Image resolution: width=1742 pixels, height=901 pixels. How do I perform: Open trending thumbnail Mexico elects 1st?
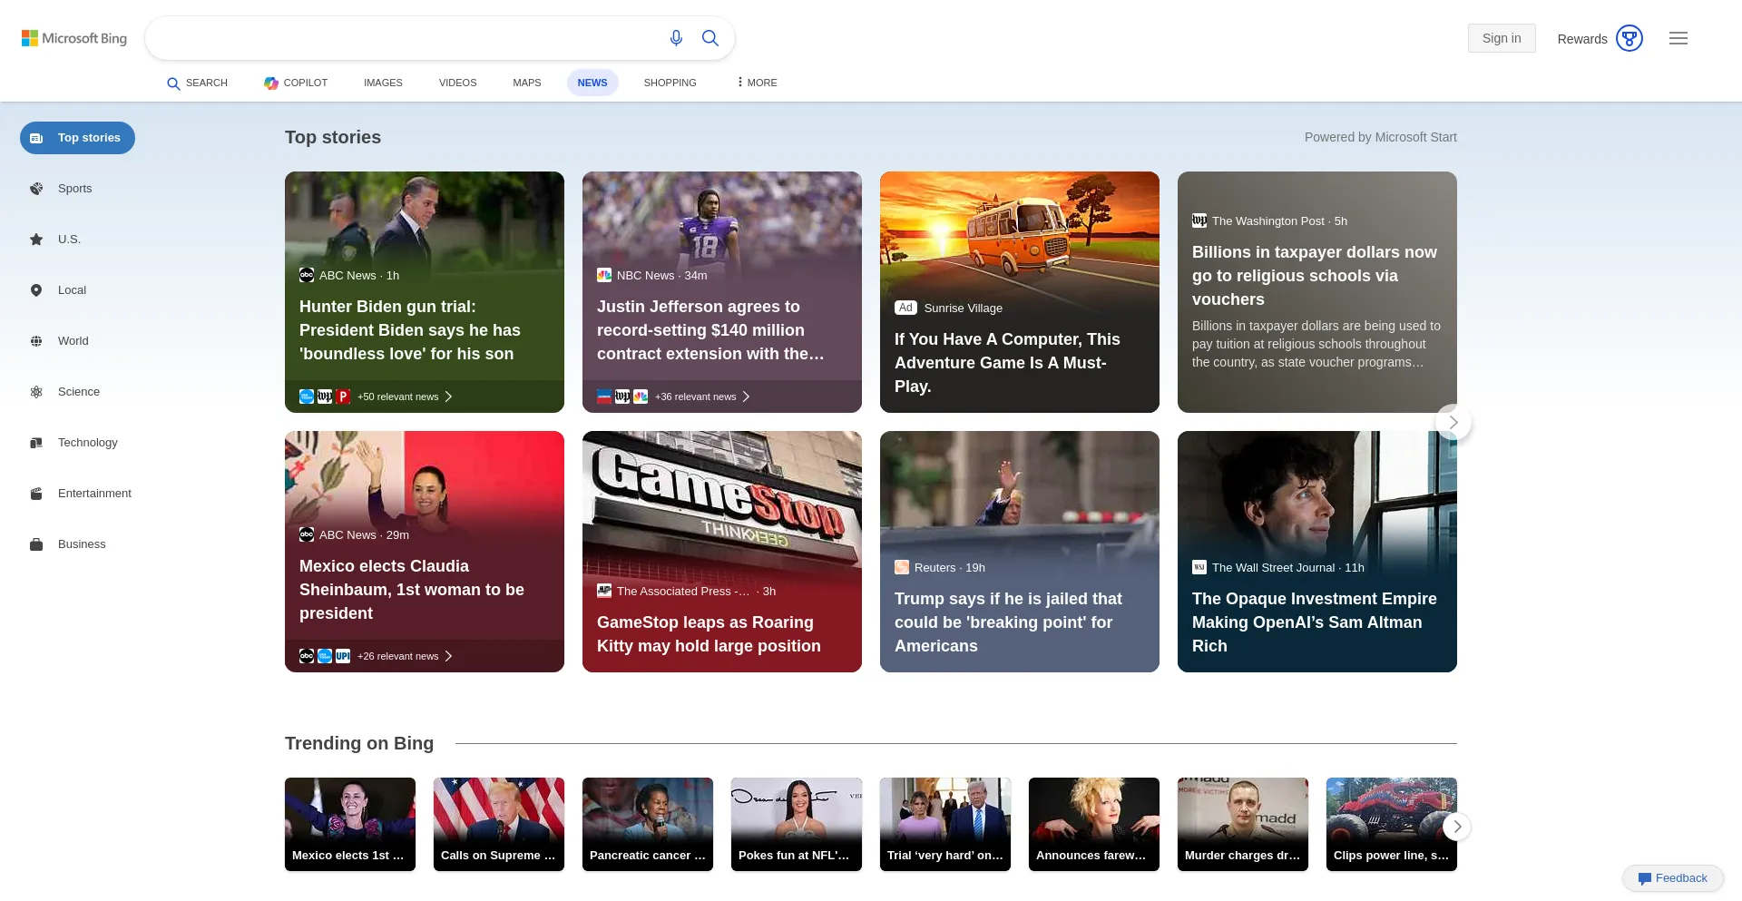(350, 824)
